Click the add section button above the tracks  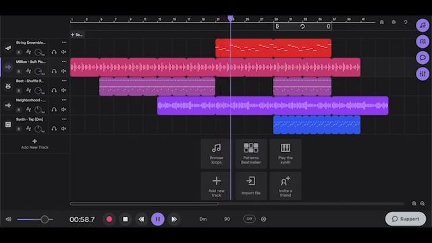tap(77, 34)
